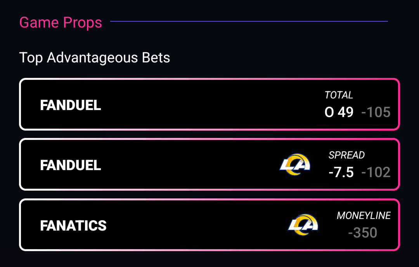Viewport: 419px width, 267px height.
Task: Open the FanDuel total bet card
Action: 209,104
